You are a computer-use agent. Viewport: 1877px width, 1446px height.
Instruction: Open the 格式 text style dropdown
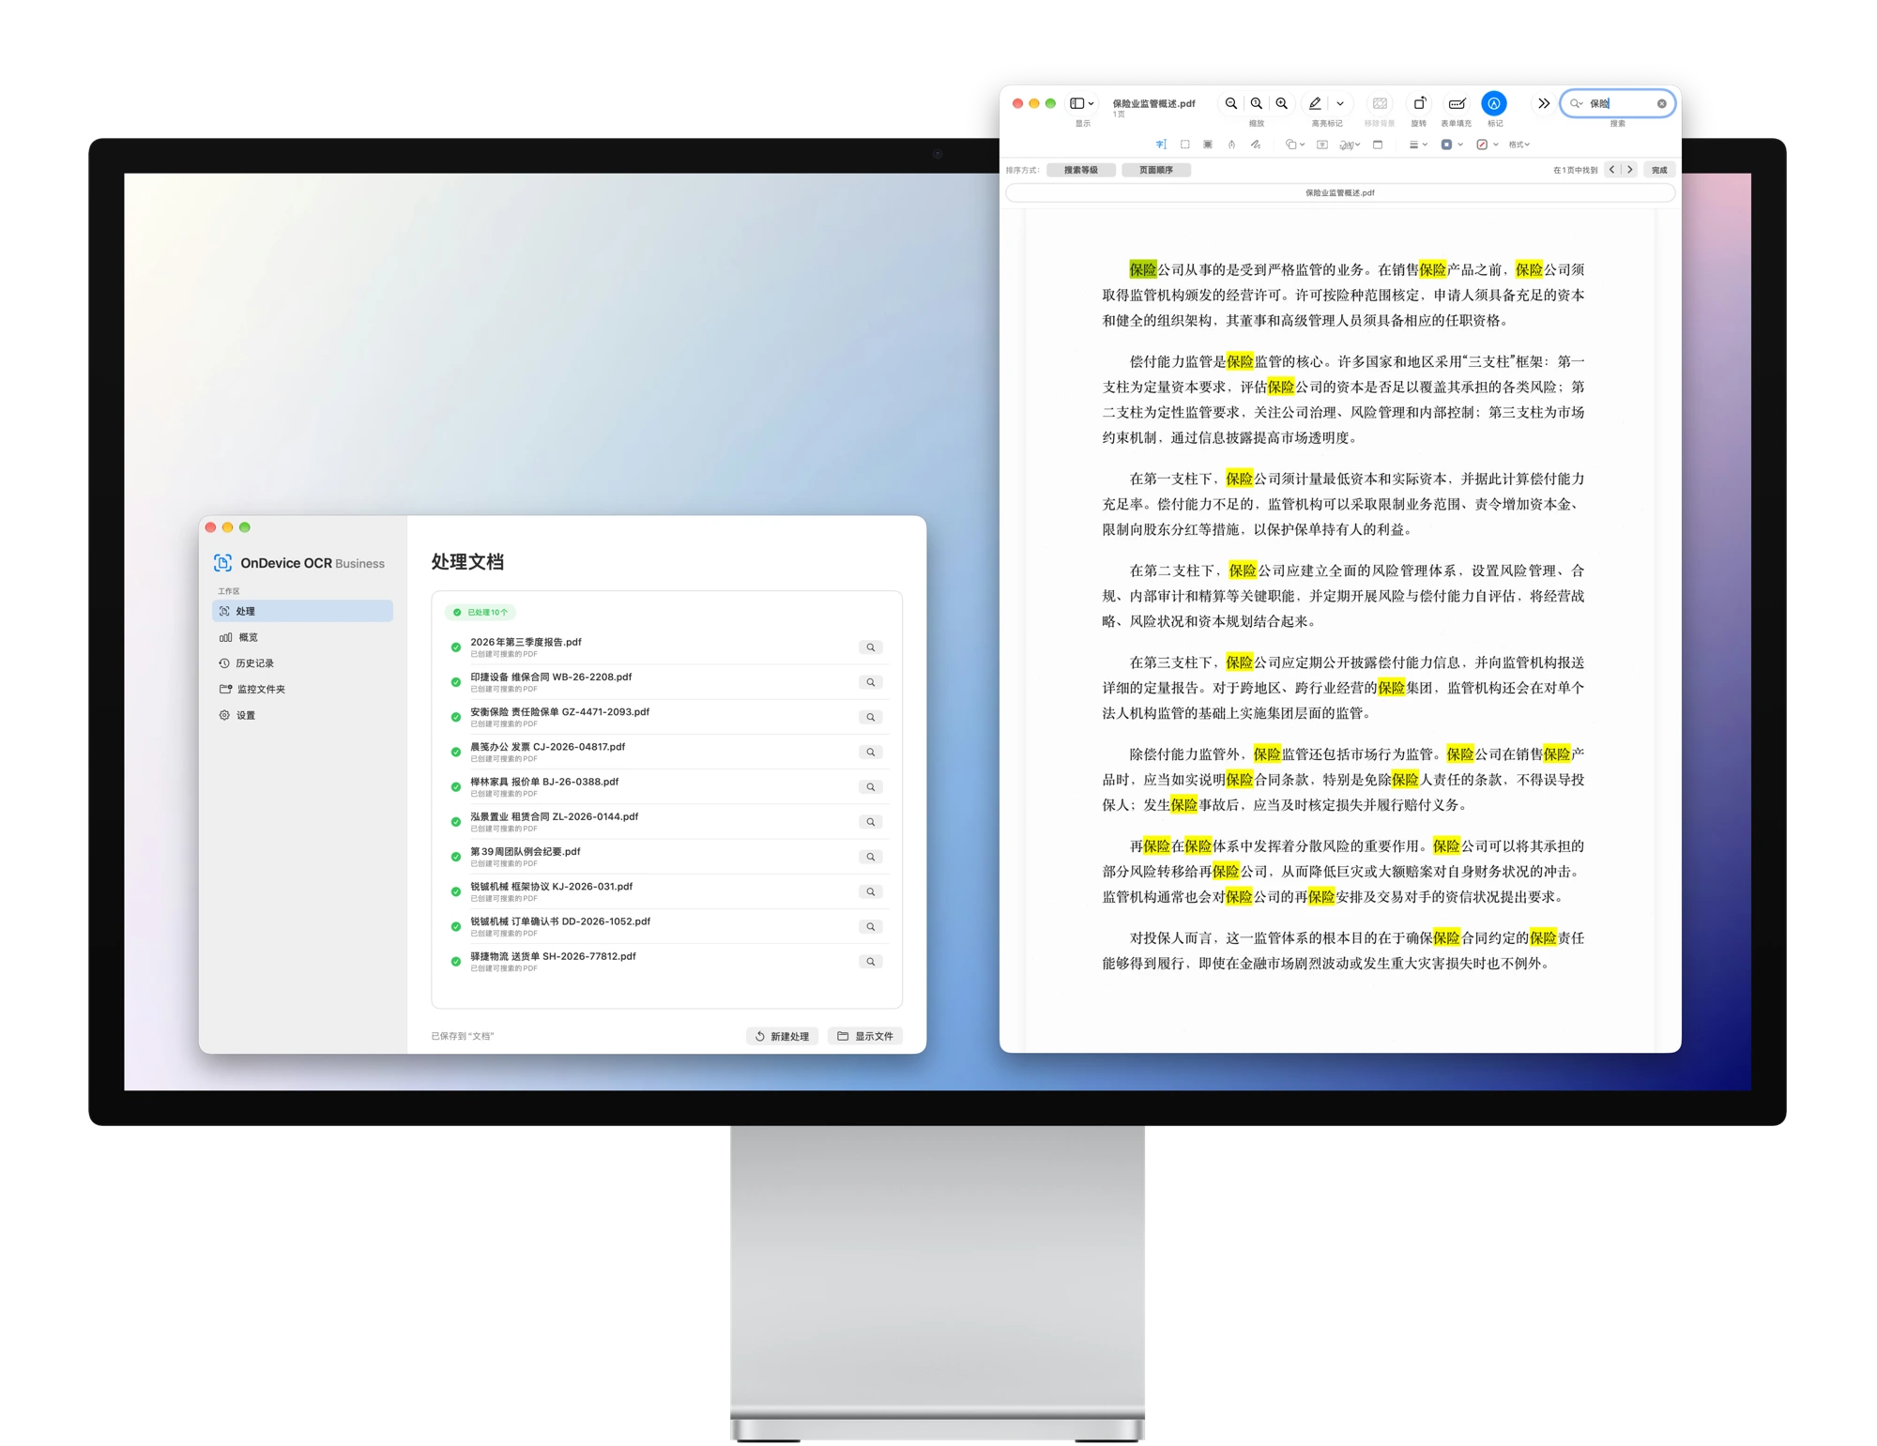coord(1519,145)
